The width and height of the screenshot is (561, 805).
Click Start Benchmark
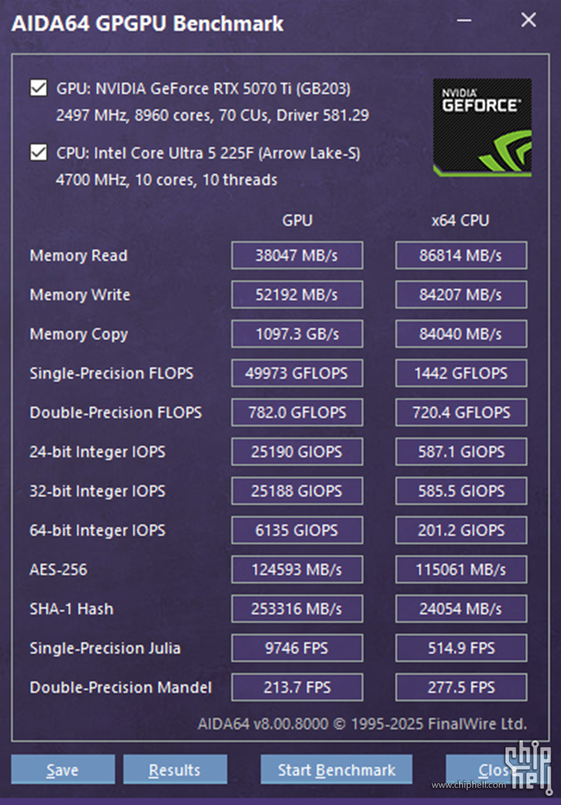[x=337, y=770]
